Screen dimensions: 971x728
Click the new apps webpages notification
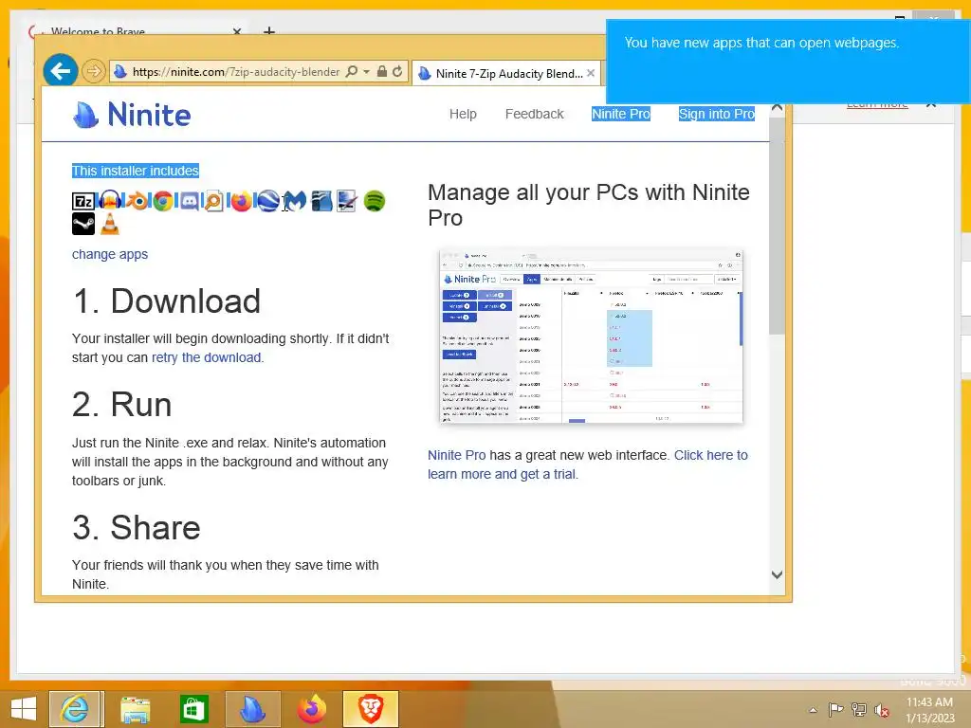point(788,62)
